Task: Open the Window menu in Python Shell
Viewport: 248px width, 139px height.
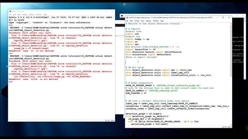Action: (39, 15)
